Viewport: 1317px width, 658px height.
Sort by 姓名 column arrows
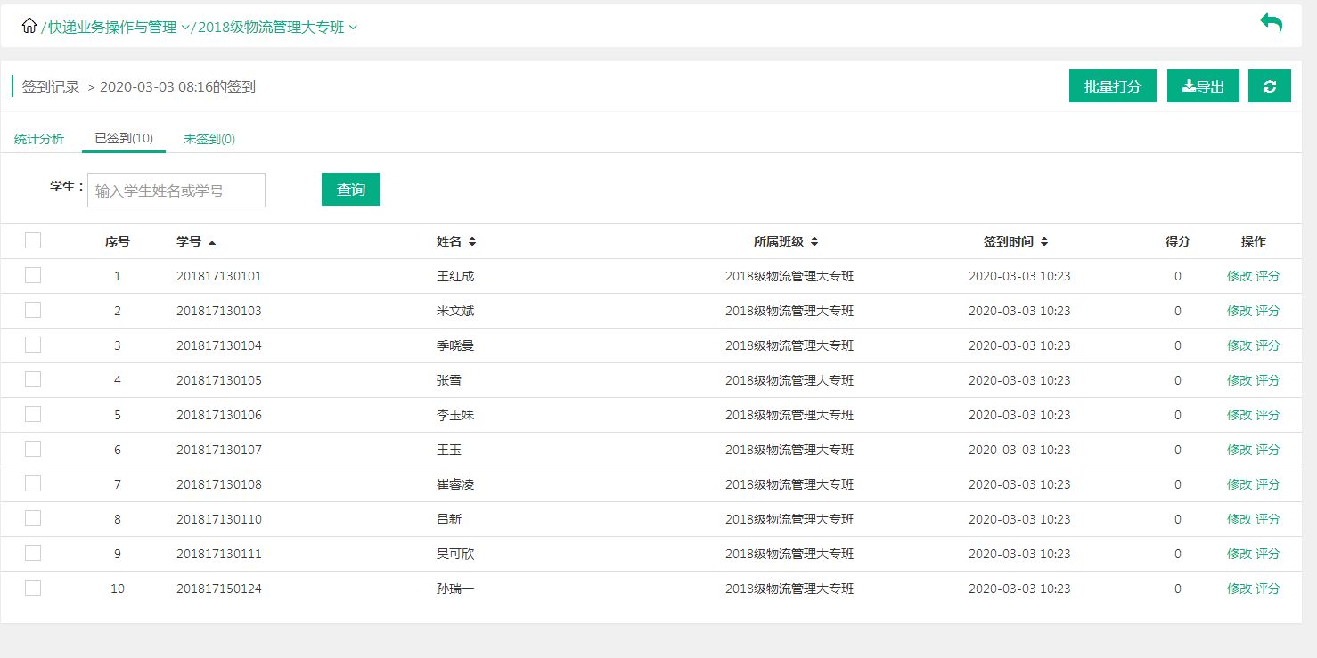472,242
